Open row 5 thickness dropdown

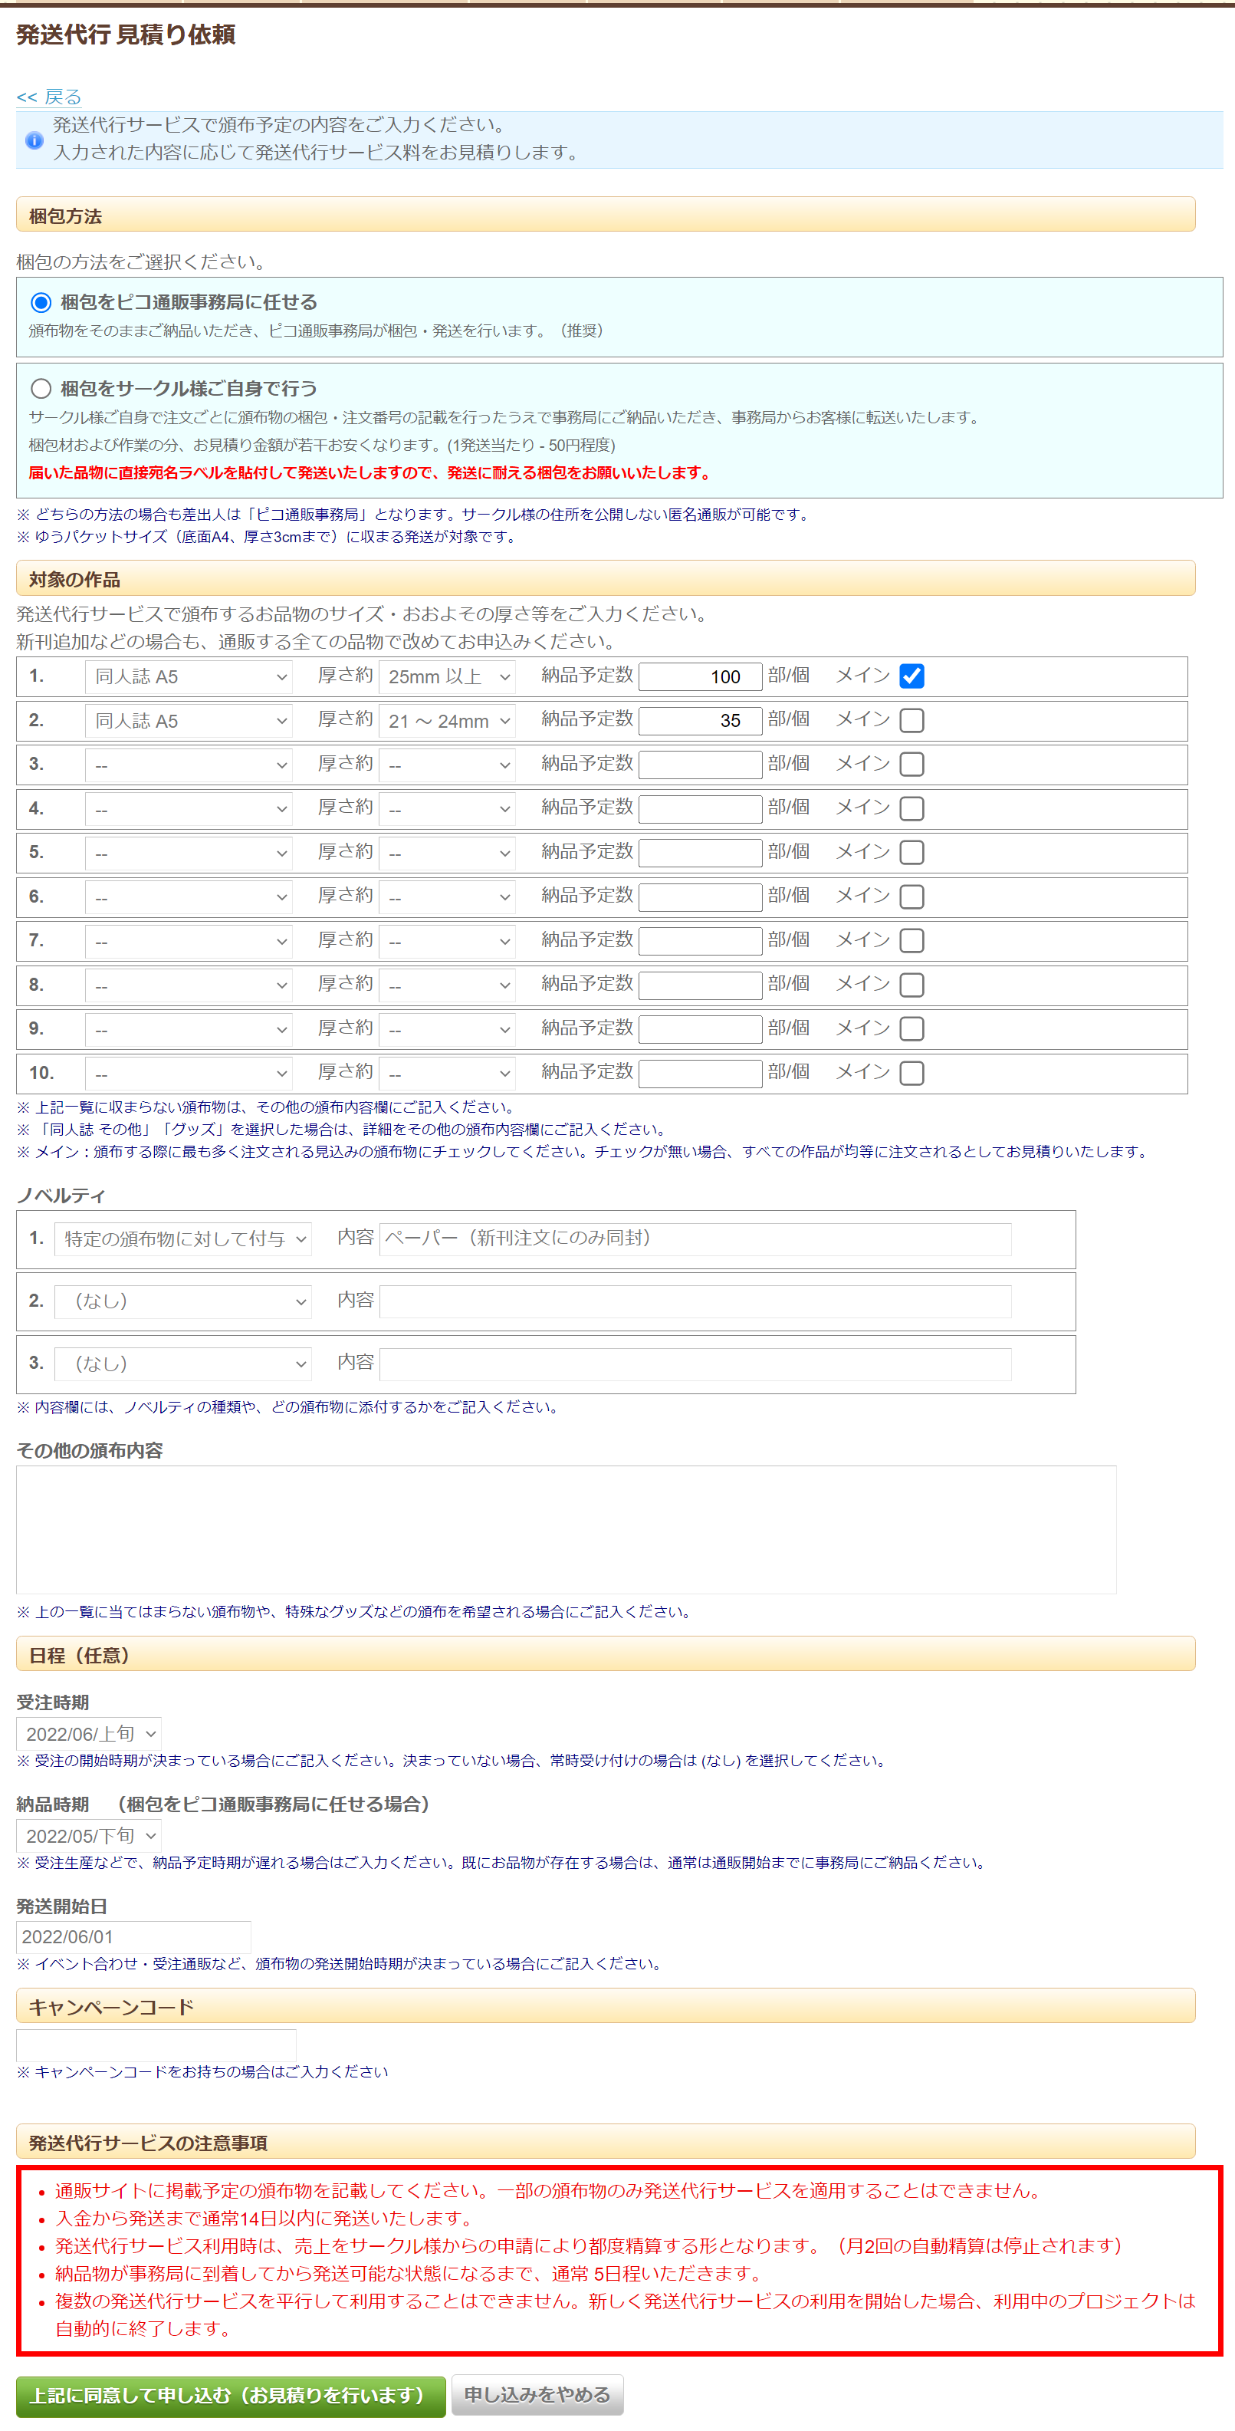click(x=447, y=853)
